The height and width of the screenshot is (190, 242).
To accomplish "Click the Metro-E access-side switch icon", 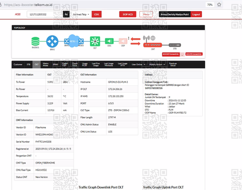I will coord(81,41).
